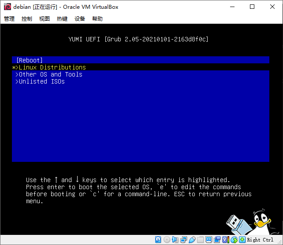Click the YUMI UEFI Grub title text

pos(138,39)
